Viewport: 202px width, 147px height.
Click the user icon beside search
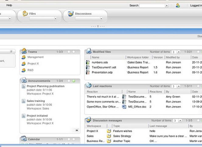point(178,5)
